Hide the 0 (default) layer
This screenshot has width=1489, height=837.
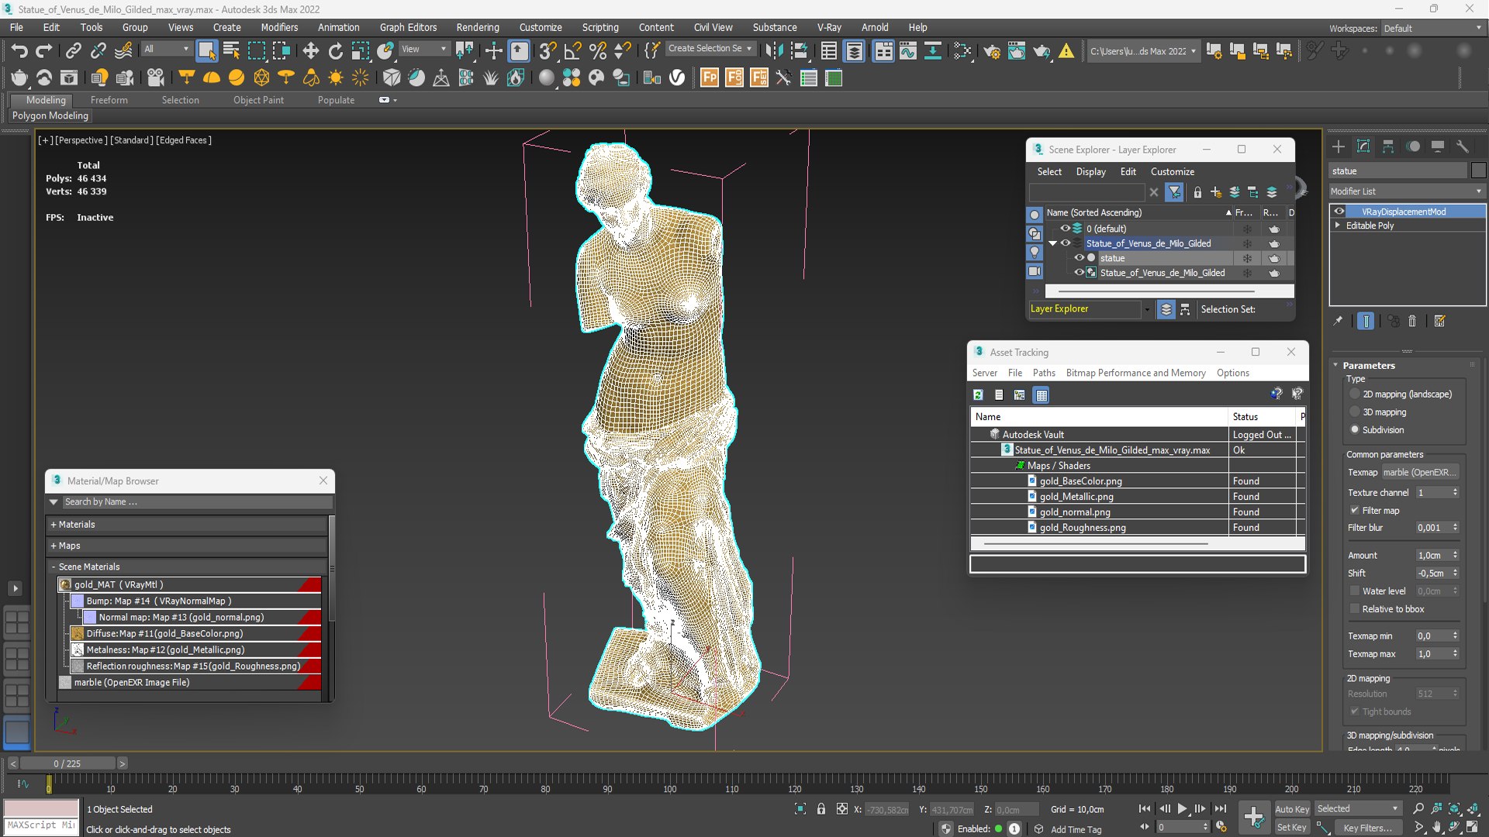[1066, 229]
